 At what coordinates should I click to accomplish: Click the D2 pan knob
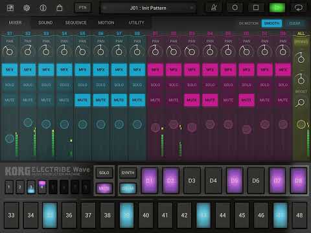(173, 51)
